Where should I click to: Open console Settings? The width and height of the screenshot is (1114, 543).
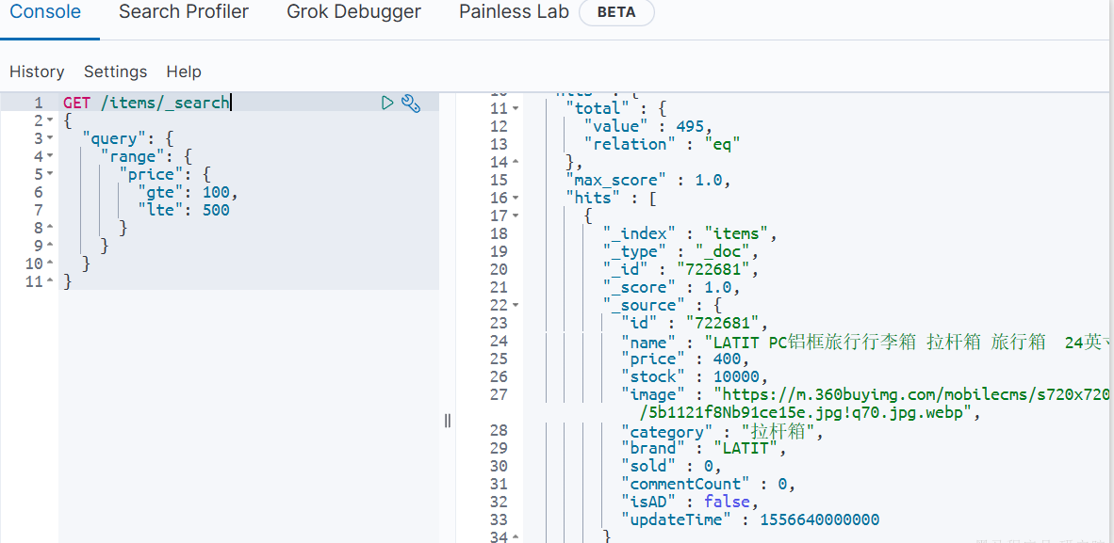click(115, 72)
